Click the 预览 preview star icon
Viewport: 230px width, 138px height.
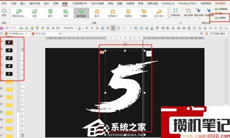tap(4, 11)
